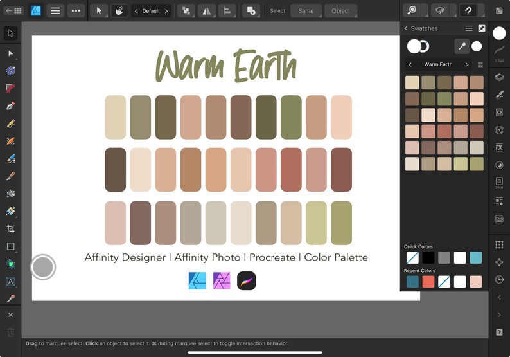
Task: Tap the gray on-screen modifier circle
Action: (x=43, y=267)
